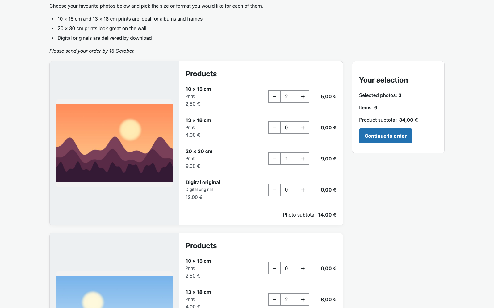Click Continue to order button
Image resolution: width=494 pixels, height=308 pixels.
click(386, 136)
